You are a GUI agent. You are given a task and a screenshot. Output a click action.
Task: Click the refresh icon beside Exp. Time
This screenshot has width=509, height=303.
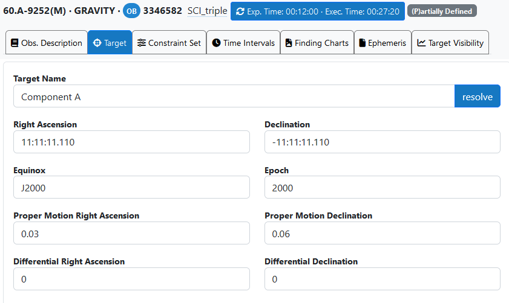(241, 11)
